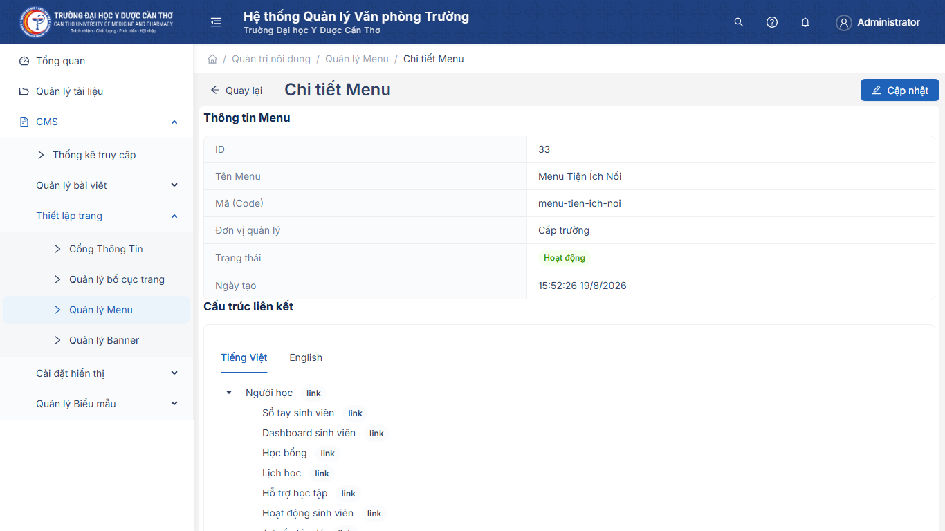The image size is (945, 531).
Task: Click link tag beside Lịch học
Action: tap(322, 474)
